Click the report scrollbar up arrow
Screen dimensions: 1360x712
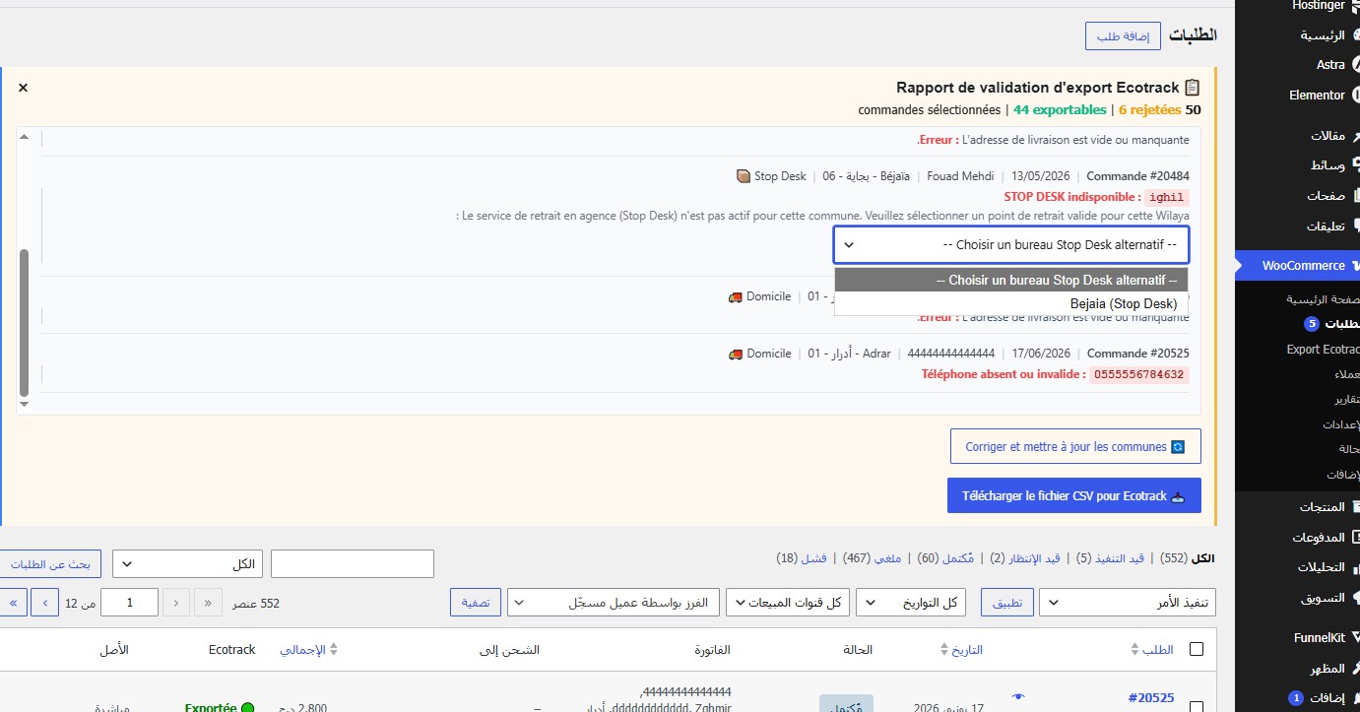point(25,137)
